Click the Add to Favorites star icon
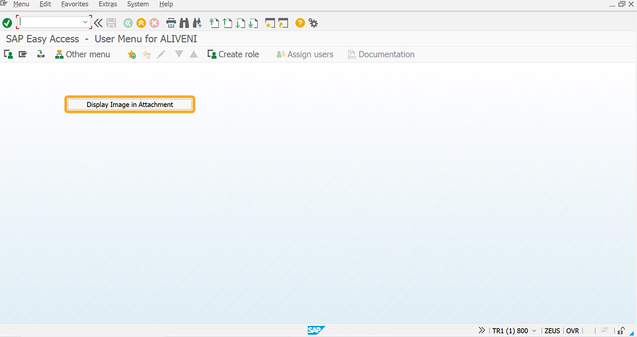Image resolution: width=637 pixels, height=337 pixels. pos(132,54)
